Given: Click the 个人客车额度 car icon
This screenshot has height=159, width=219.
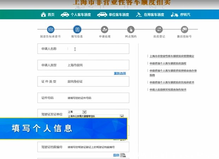Looking at the screenshot, I should coord(65,14).
